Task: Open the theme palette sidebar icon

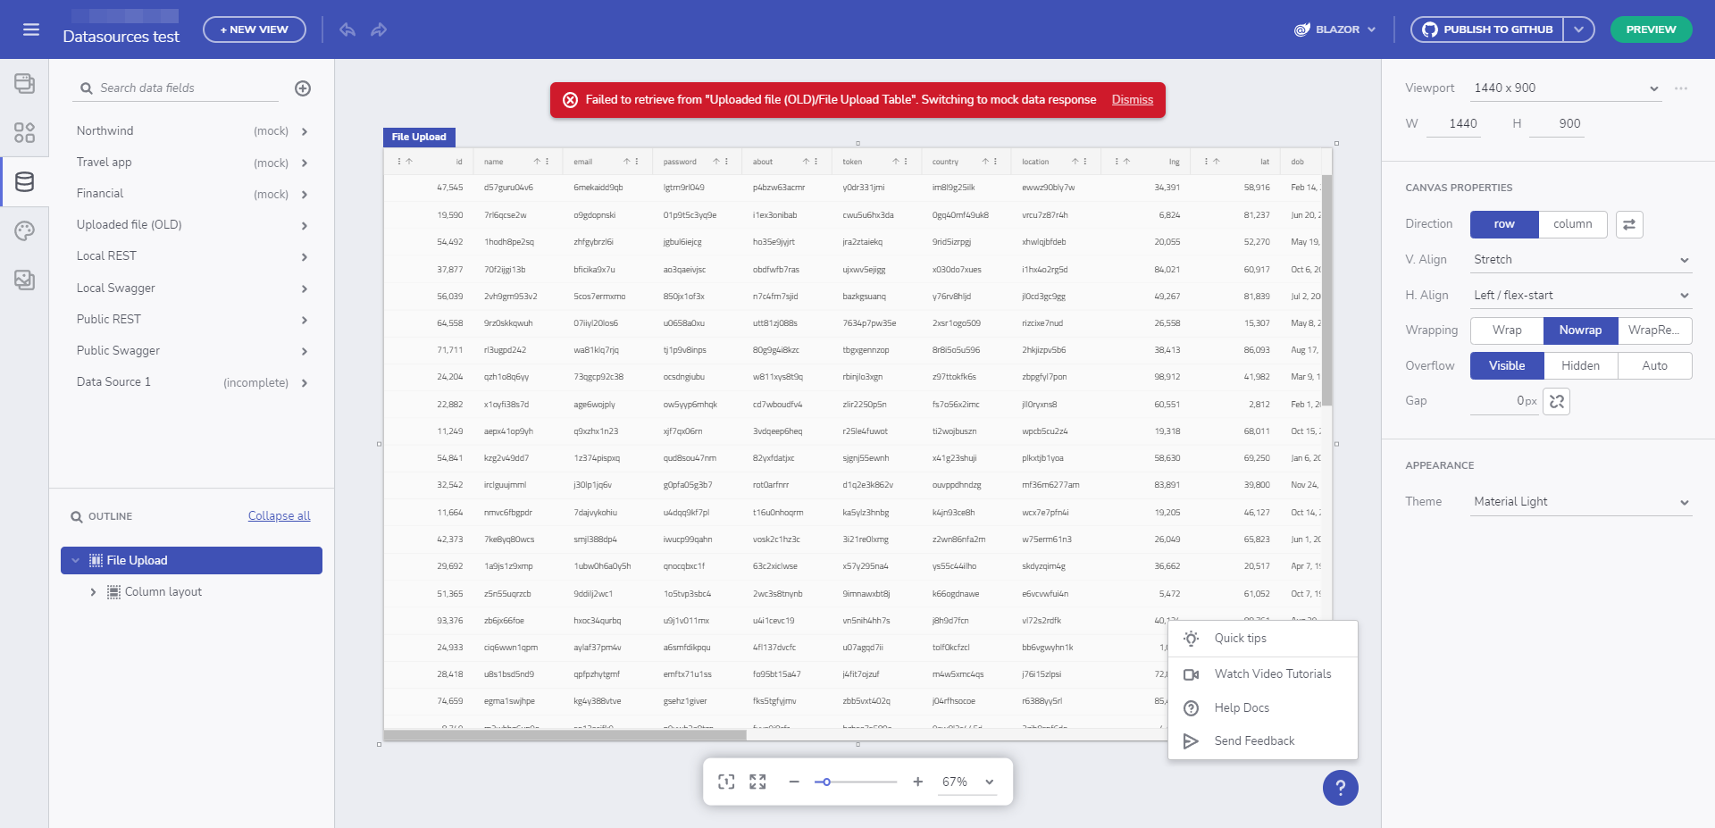Action: (24, 231)
